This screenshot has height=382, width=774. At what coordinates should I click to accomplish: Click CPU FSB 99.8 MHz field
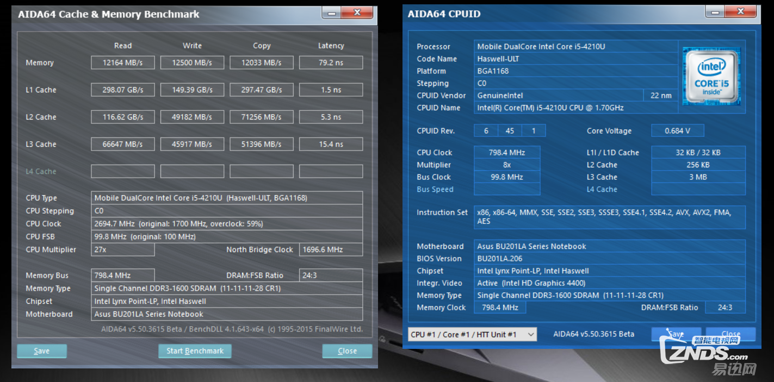[227, 237]
